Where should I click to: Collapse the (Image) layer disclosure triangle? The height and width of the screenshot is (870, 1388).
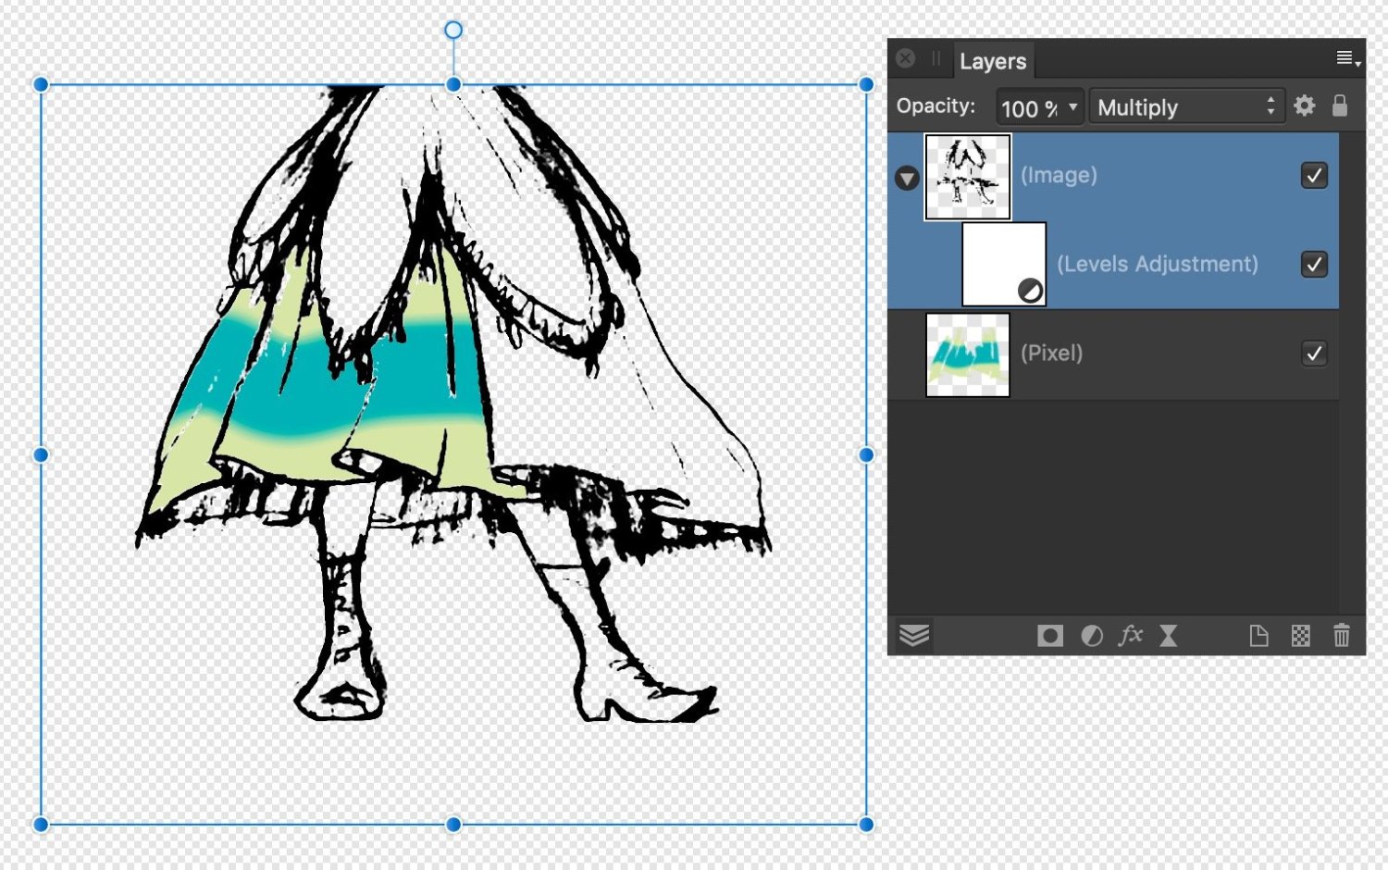(x=907, y=179)
